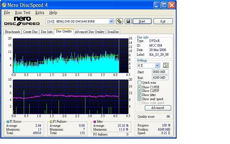Click the Exit button
Viewport: 230px width, 144px height.
(163, 21)
